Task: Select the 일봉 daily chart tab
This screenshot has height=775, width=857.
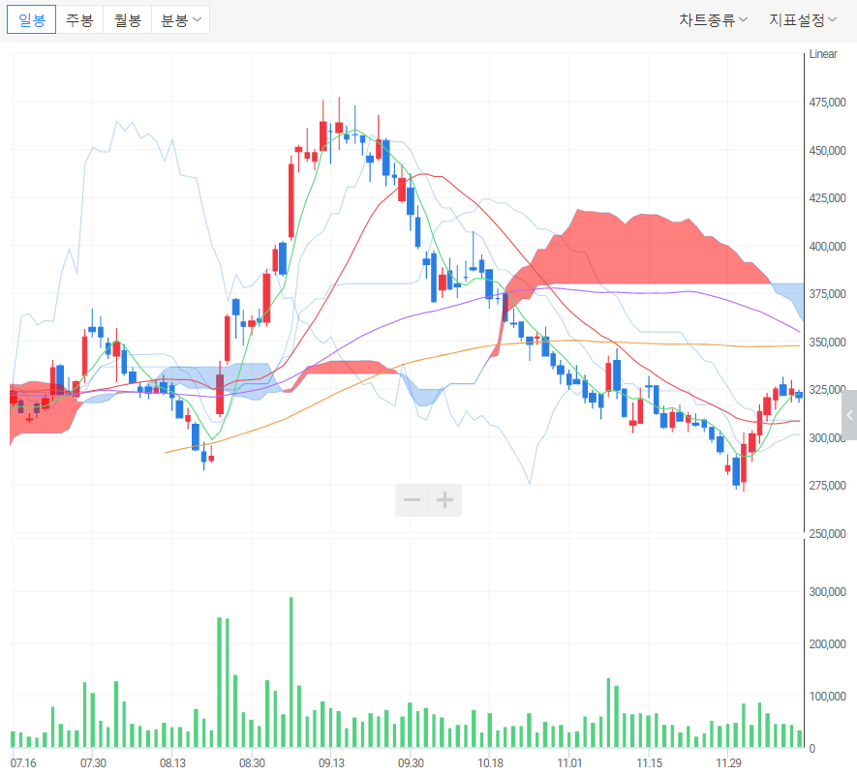Action: click(x=31, y=20)
